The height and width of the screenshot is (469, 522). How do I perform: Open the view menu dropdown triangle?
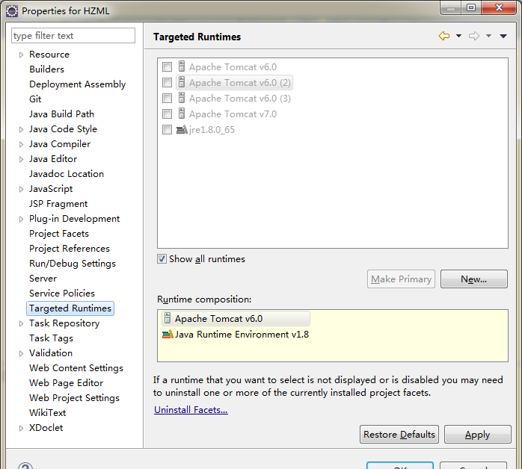[x=503, y=36]
